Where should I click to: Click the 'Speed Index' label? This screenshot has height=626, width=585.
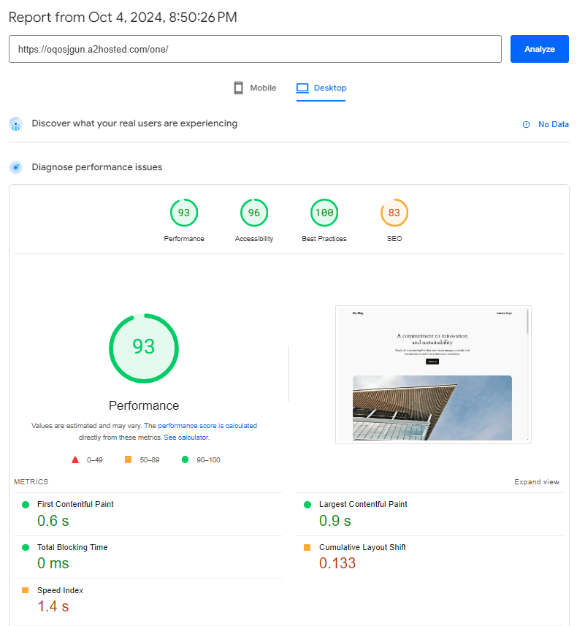click(x=61, y=590)
